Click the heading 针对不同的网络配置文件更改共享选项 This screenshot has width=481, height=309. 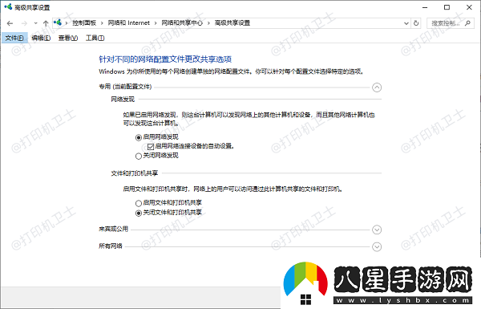point(165,59)
